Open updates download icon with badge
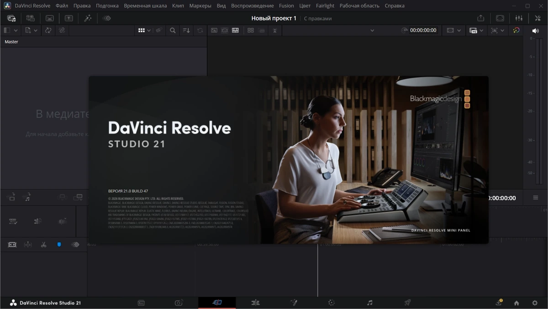Image resolution: width=548 pixels, height=309 pixels. click(x=499, y=303)
